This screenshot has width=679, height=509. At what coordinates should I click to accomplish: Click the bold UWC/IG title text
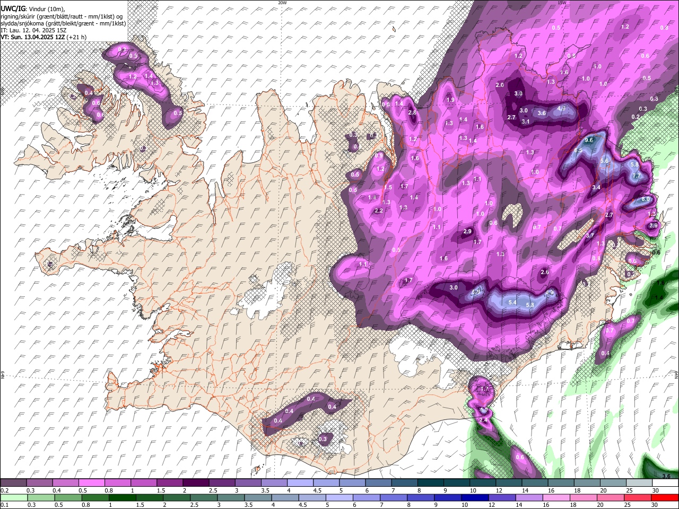point(12,8)
